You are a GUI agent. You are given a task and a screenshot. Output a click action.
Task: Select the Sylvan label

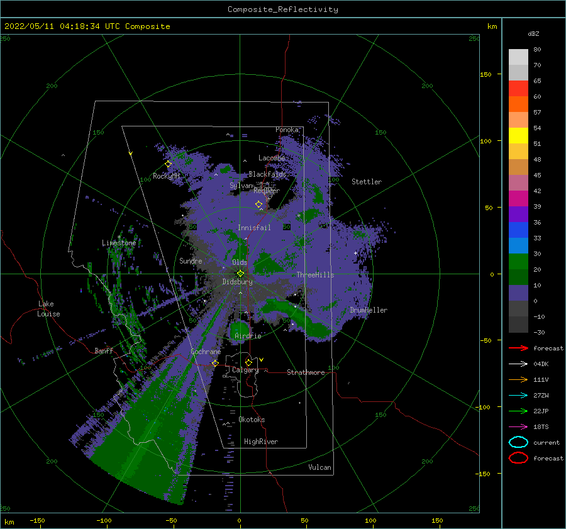click(241, 186)
